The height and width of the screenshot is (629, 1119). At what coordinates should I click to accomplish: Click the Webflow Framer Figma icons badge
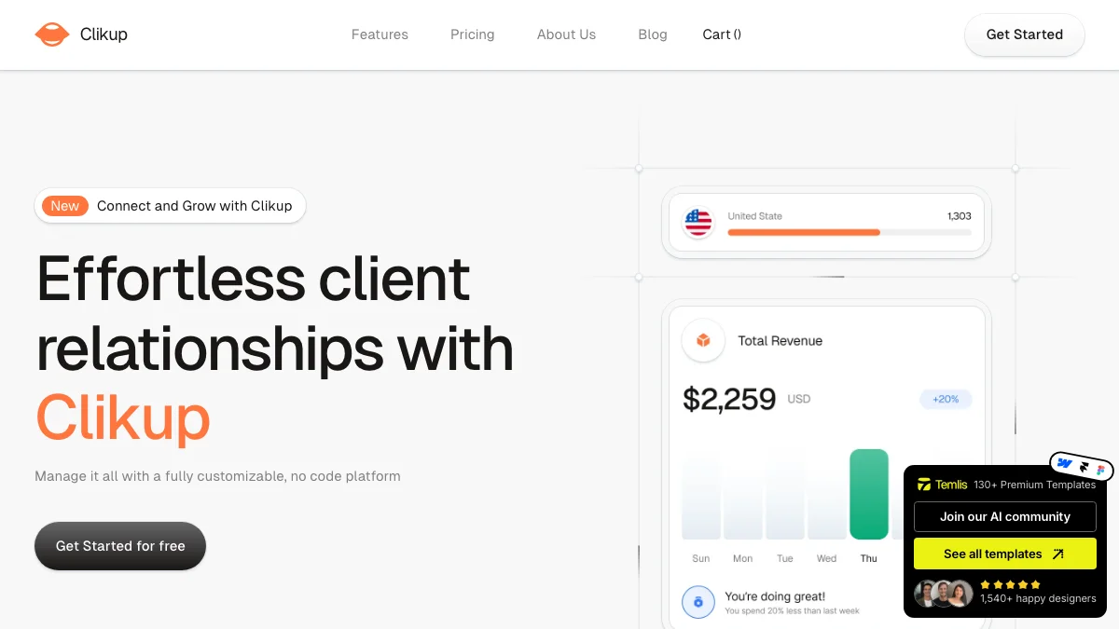pos(1082,466)
